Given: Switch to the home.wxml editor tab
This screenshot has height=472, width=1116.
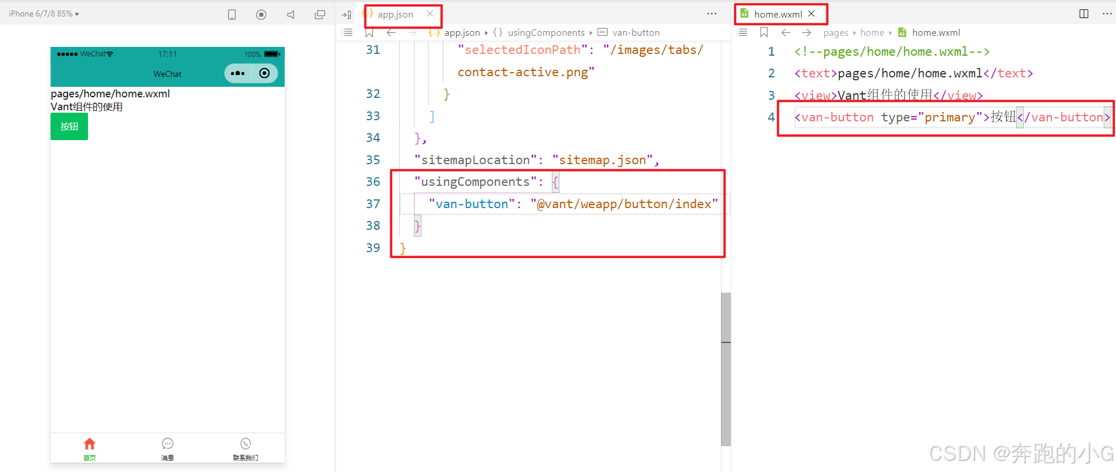Looking at the screenshot, I should coord(778,14).
